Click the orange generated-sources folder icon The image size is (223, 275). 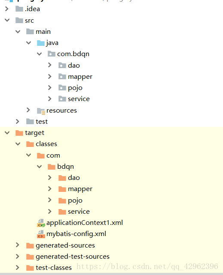(x=30, y=245)
